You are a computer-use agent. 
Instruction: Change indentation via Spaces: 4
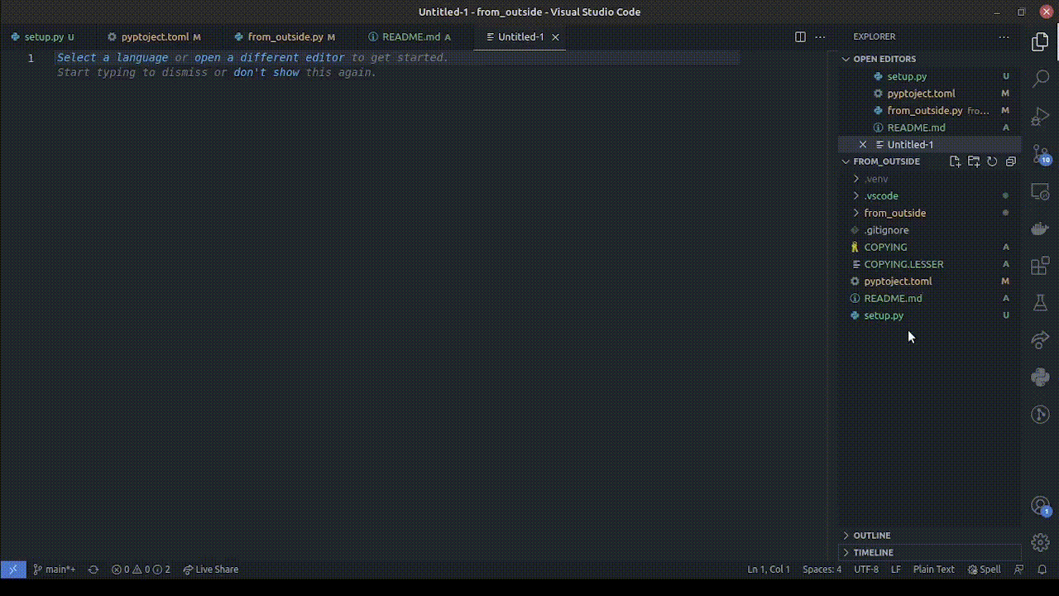coord(822,570)
